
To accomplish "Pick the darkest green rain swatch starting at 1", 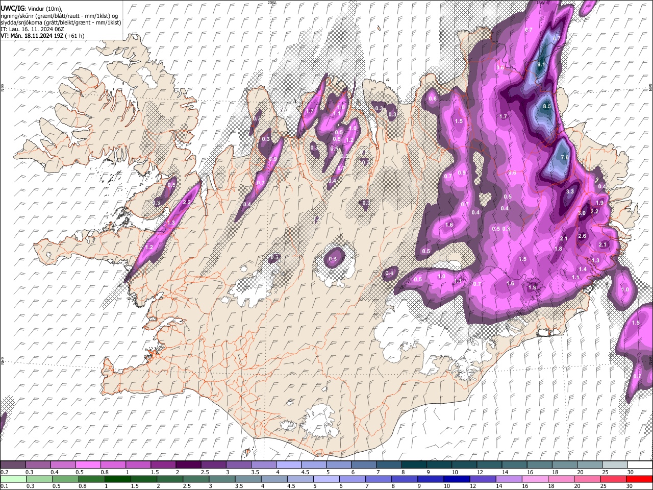I will click(x=117, y=479).
